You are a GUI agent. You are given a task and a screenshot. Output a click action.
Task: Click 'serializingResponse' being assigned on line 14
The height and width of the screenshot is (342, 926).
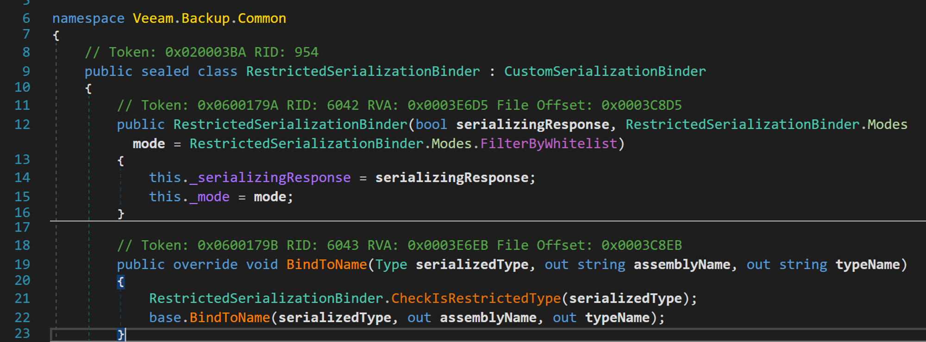[x=452, y=178]
